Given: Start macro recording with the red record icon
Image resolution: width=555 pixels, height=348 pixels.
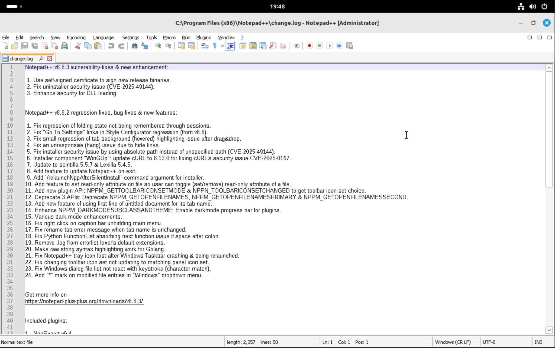Looking at the screenshot, I should point(309,46).
